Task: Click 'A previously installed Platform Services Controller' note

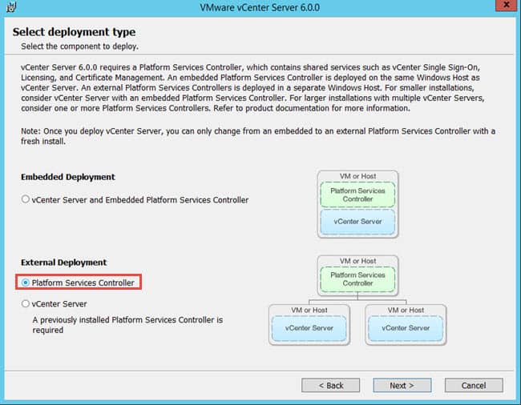Action: [x=127, y=325]
